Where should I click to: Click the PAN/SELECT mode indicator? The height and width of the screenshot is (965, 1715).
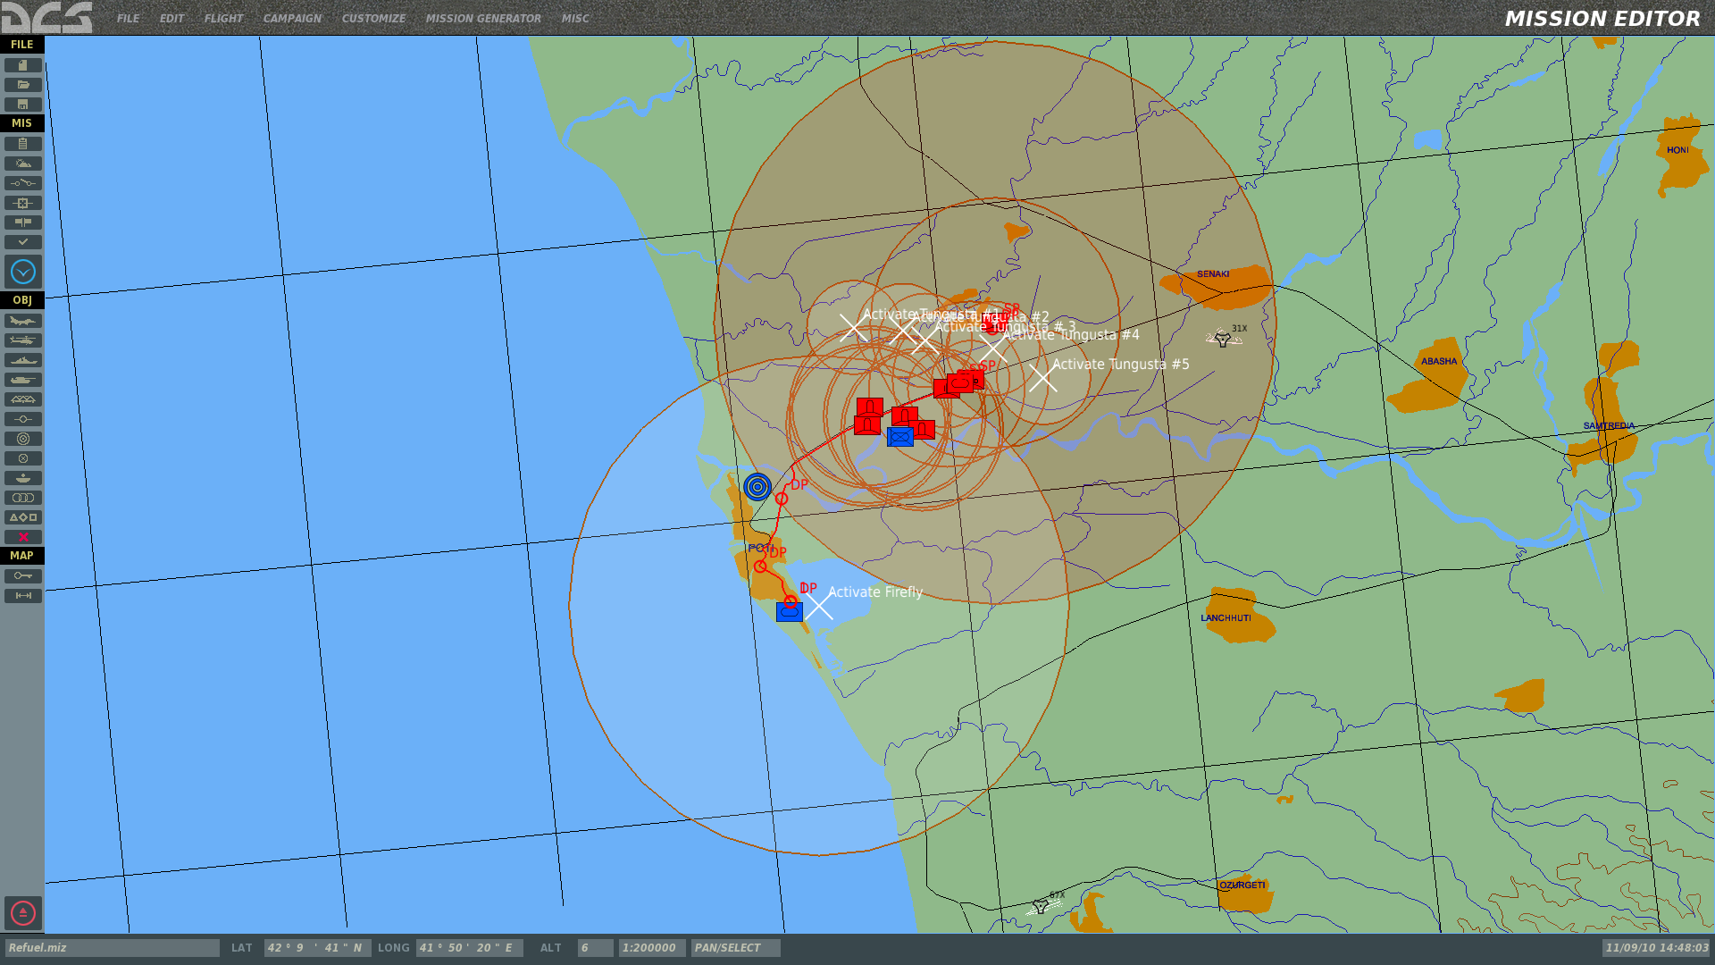735,948
